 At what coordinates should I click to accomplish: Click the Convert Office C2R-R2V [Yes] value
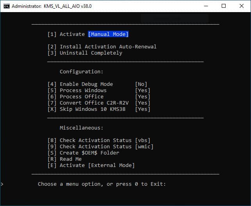click(142, 103)
